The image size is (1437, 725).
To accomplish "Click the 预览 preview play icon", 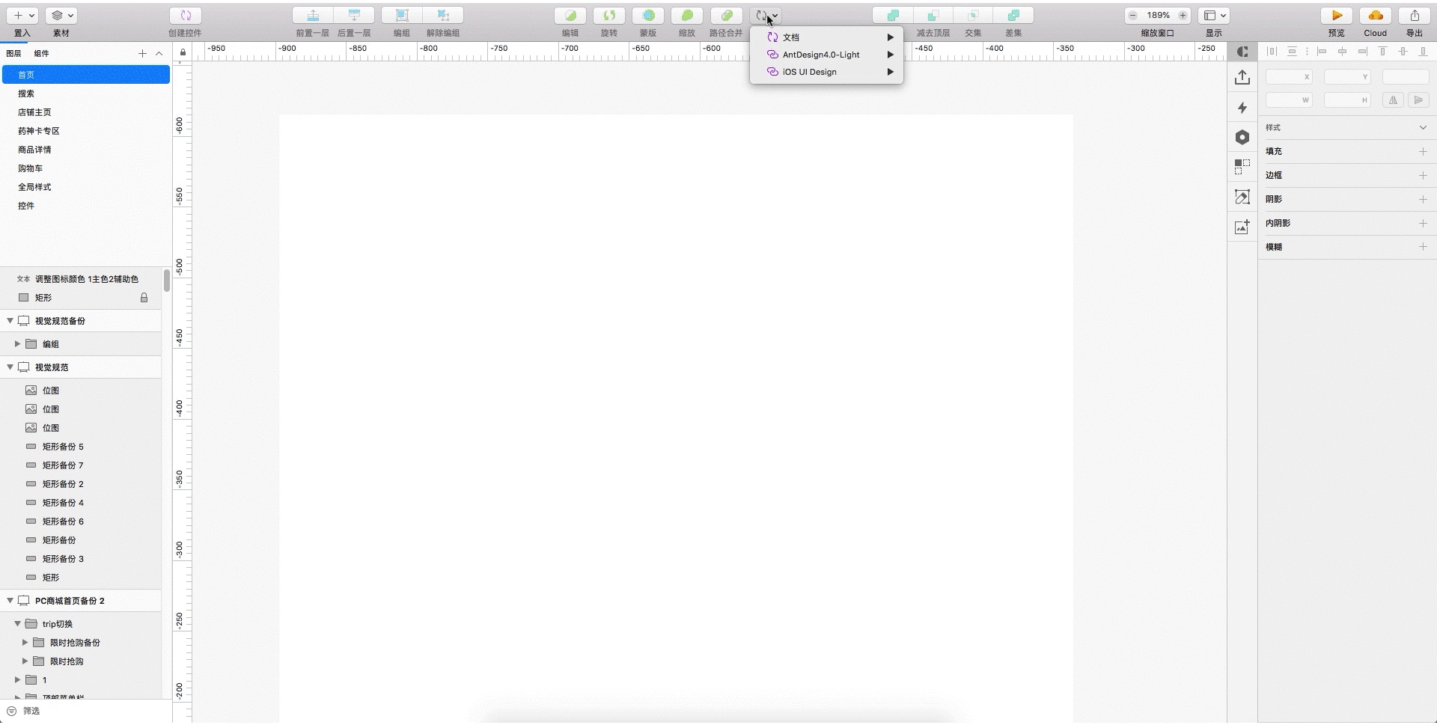I will pos(1337,16).
